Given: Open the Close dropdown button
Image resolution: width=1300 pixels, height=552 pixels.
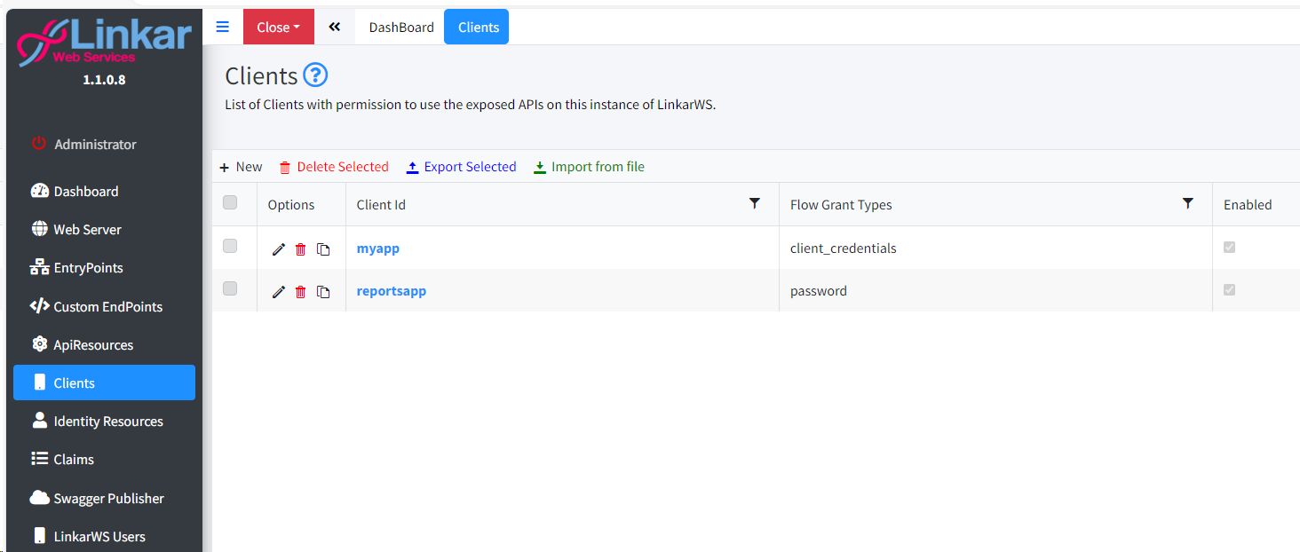Looking at the screenshot, I should pyautogui.click(x=278, y=27).
